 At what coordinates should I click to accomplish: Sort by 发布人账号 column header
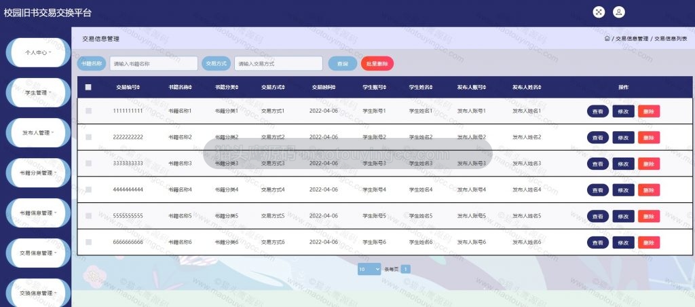click(x=472, y=88)
